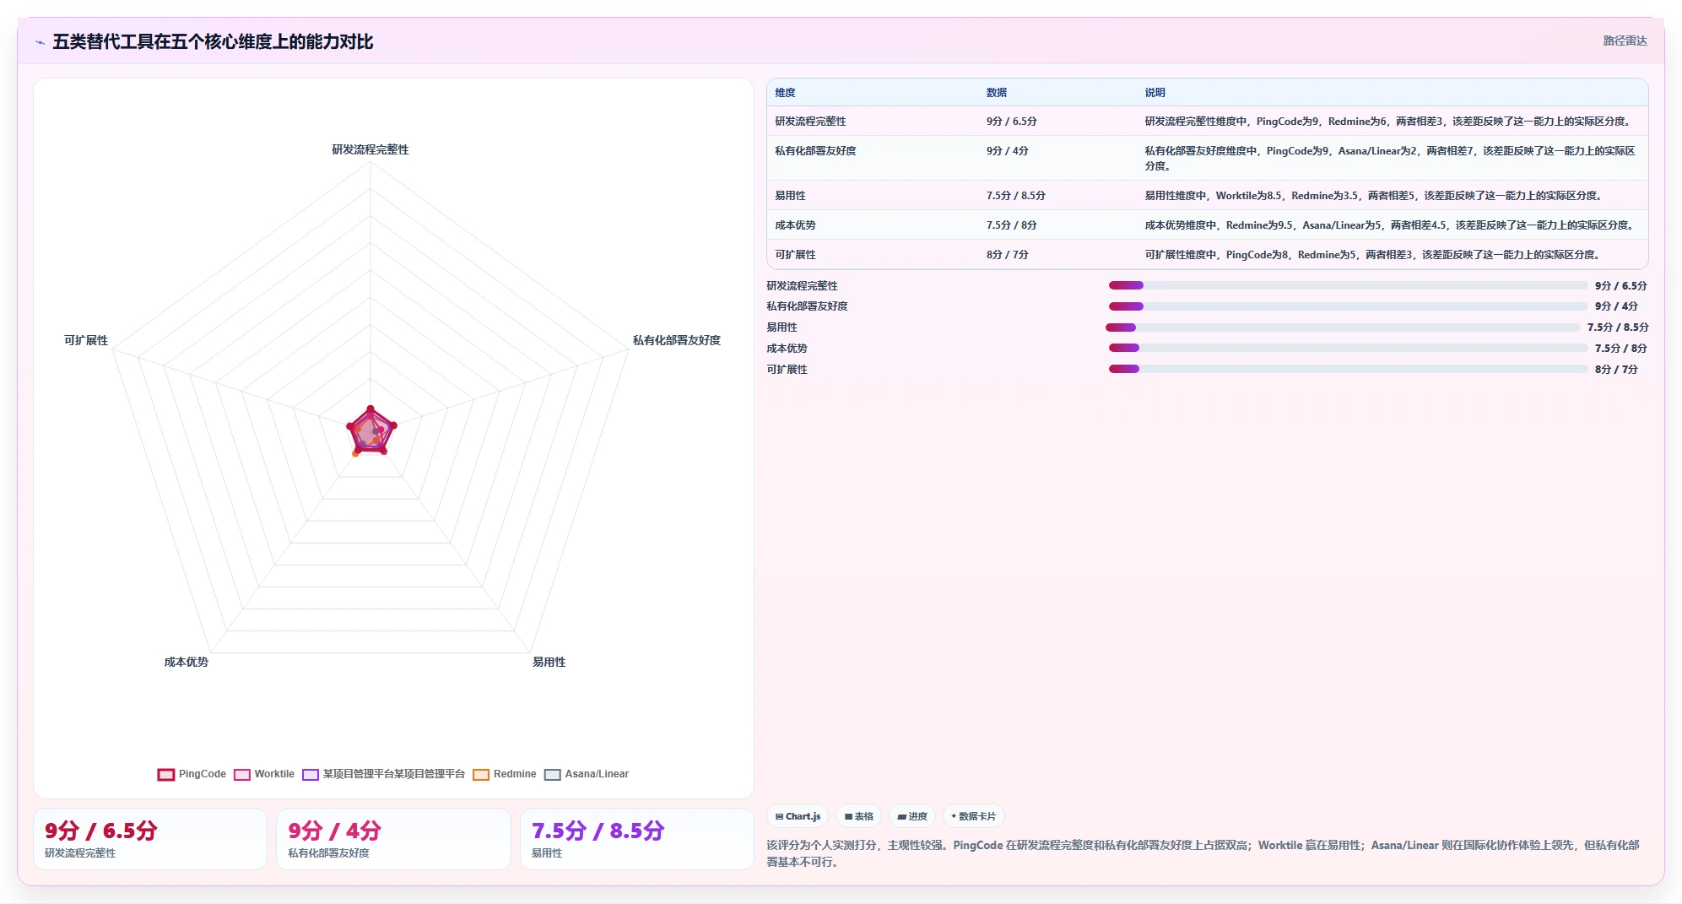This screenshot has height=904, width=1682.
Task: Toggle the Worktile legend series
Action: [264, 774]
